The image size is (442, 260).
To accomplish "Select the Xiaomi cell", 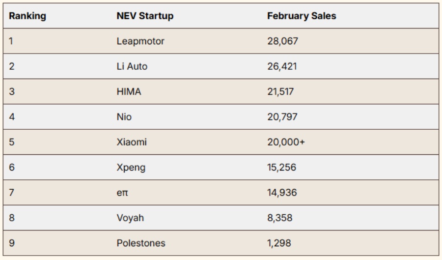I will click(x=132, y=143).
